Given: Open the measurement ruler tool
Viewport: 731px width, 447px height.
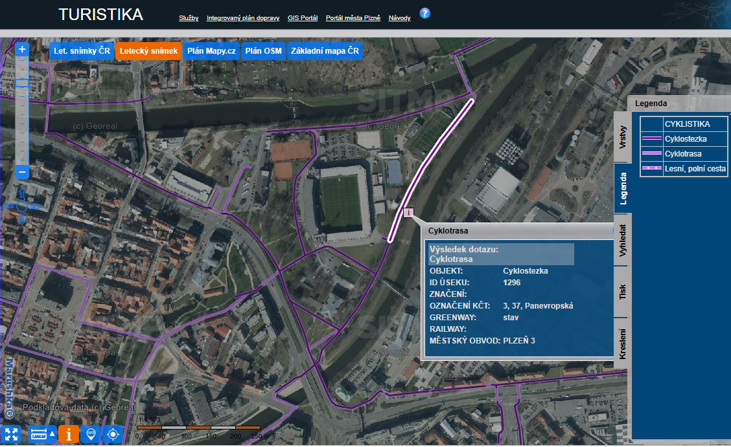Looking at the screenshot, I should pos(38,435).
